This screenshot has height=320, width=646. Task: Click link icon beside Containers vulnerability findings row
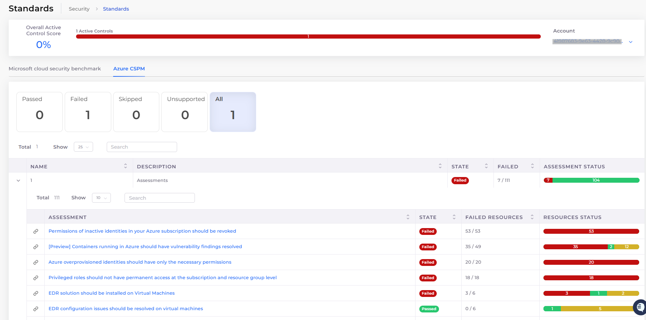[36, 247]
